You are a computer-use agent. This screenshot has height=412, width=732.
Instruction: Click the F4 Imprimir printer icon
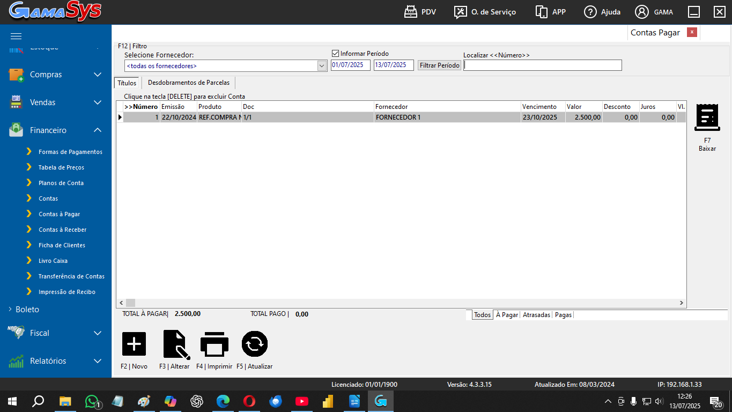(214, 344)
